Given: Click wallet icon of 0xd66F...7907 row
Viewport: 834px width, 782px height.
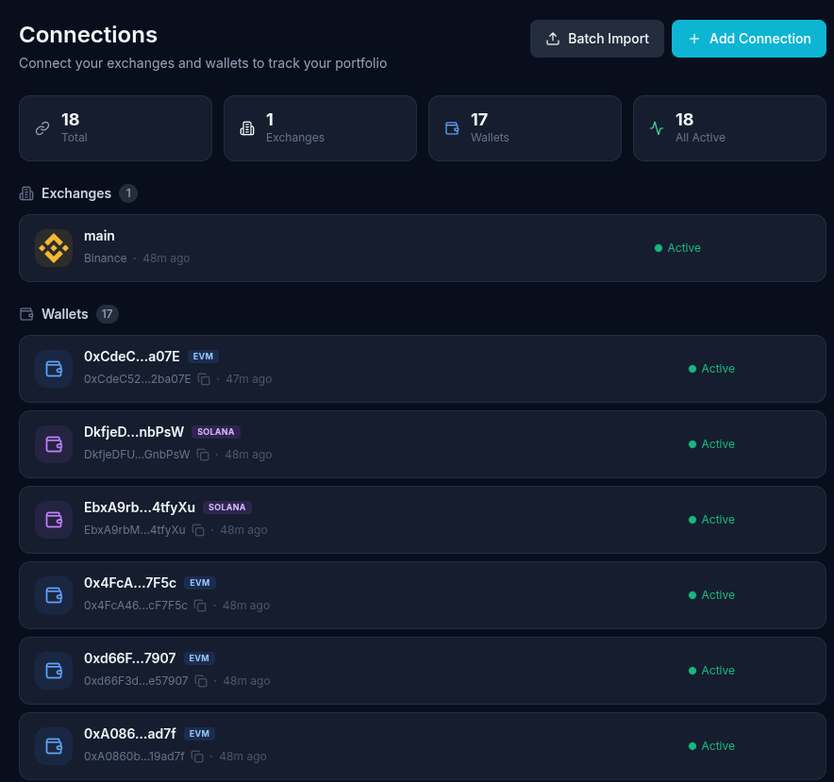Looking at the screenshot, I should coord(54,671).
